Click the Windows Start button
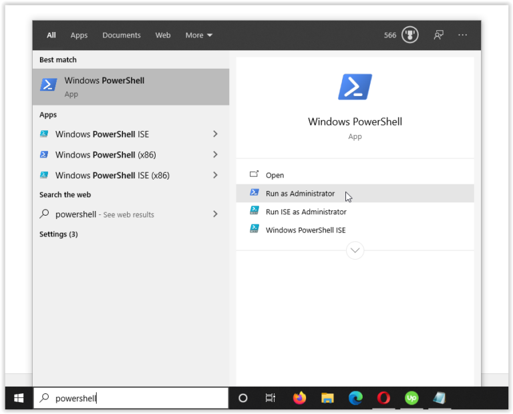 point(19,398)
